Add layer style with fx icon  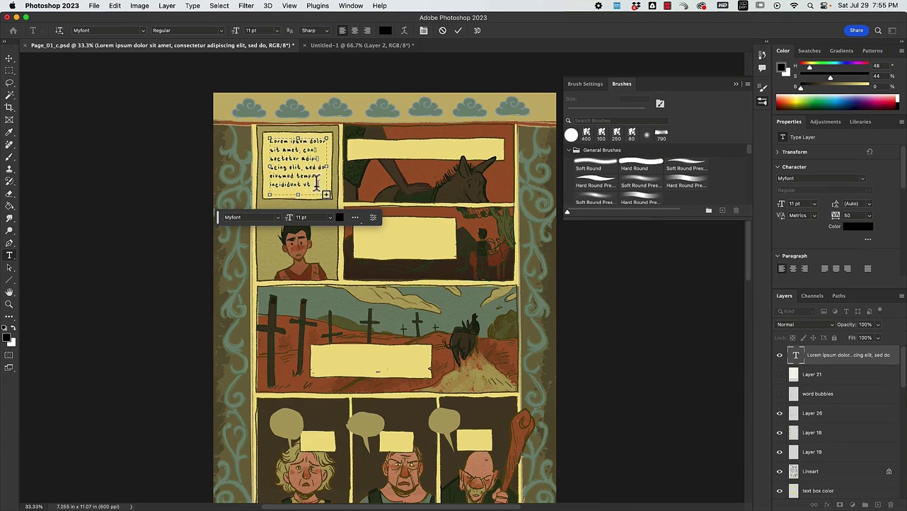pyautogui.click(x=827, y=505)
